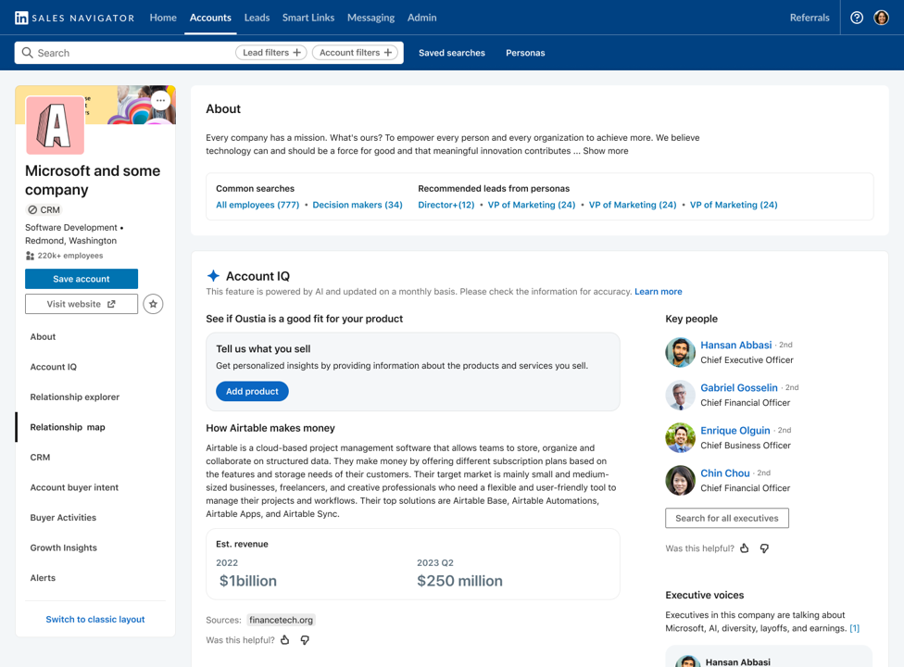Open Smart Links tab

pos(308,18)
